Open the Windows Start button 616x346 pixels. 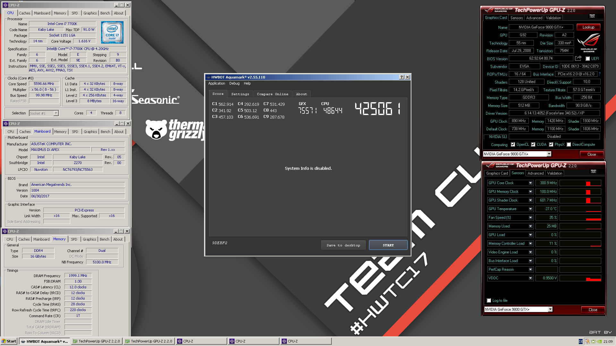click(9, 341)
